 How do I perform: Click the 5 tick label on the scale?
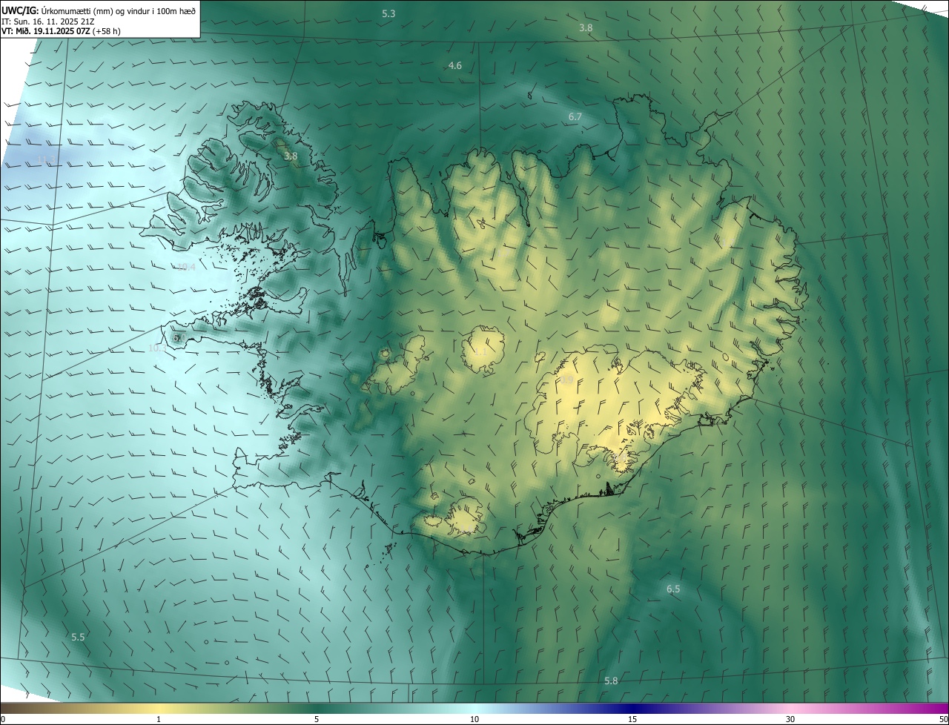point(317,719)
